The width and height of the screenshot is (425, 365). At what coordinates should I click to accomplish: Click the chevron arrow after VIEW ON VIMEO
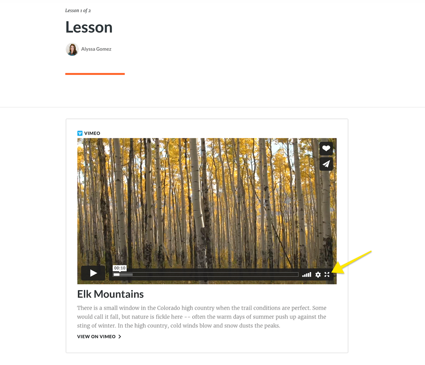coord(120,336)
